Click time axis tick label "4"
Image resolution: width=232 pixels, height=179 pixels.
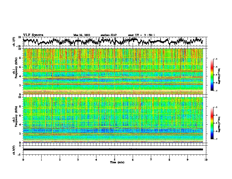click(x=96, y=159)
